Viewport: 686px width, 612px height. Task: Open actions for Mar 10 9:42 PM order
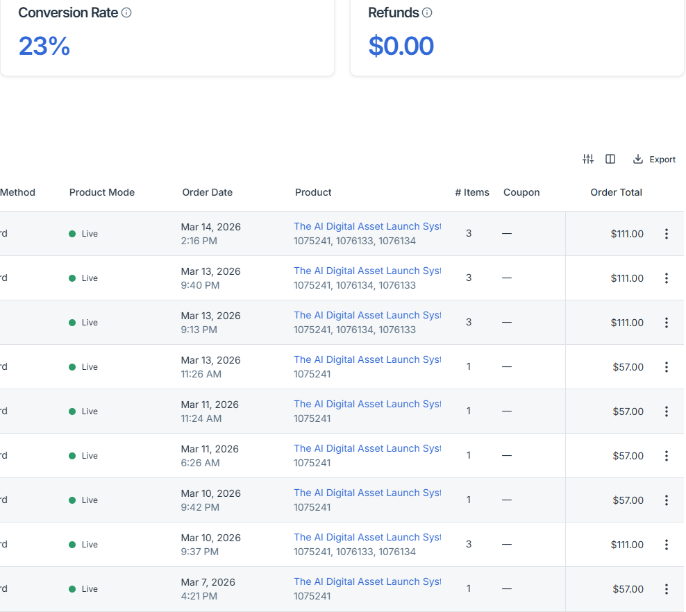tap(667, 500)
